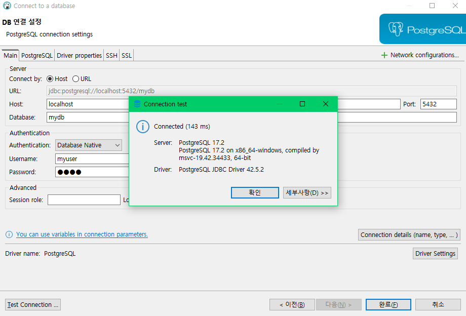Click the PostgreSQL JDBC Driver 42.5.2 text
Screen dimensions: 466x316
tap(221, 170)
